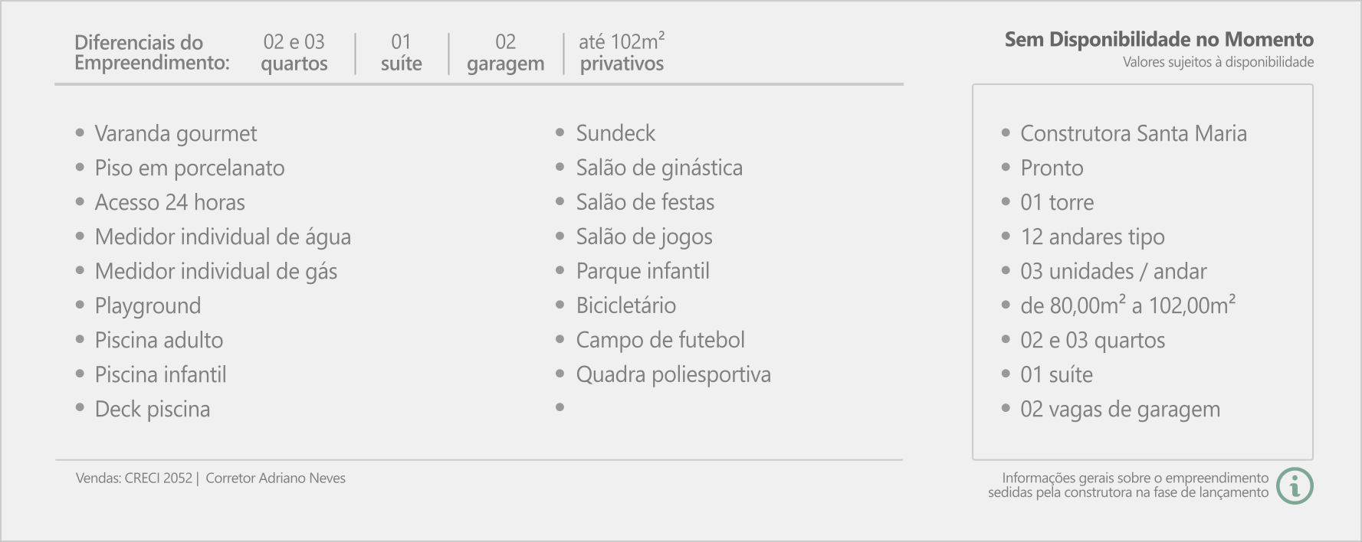Select Medidor individual de água text
1362x542 pixels.
coord(222,237)
